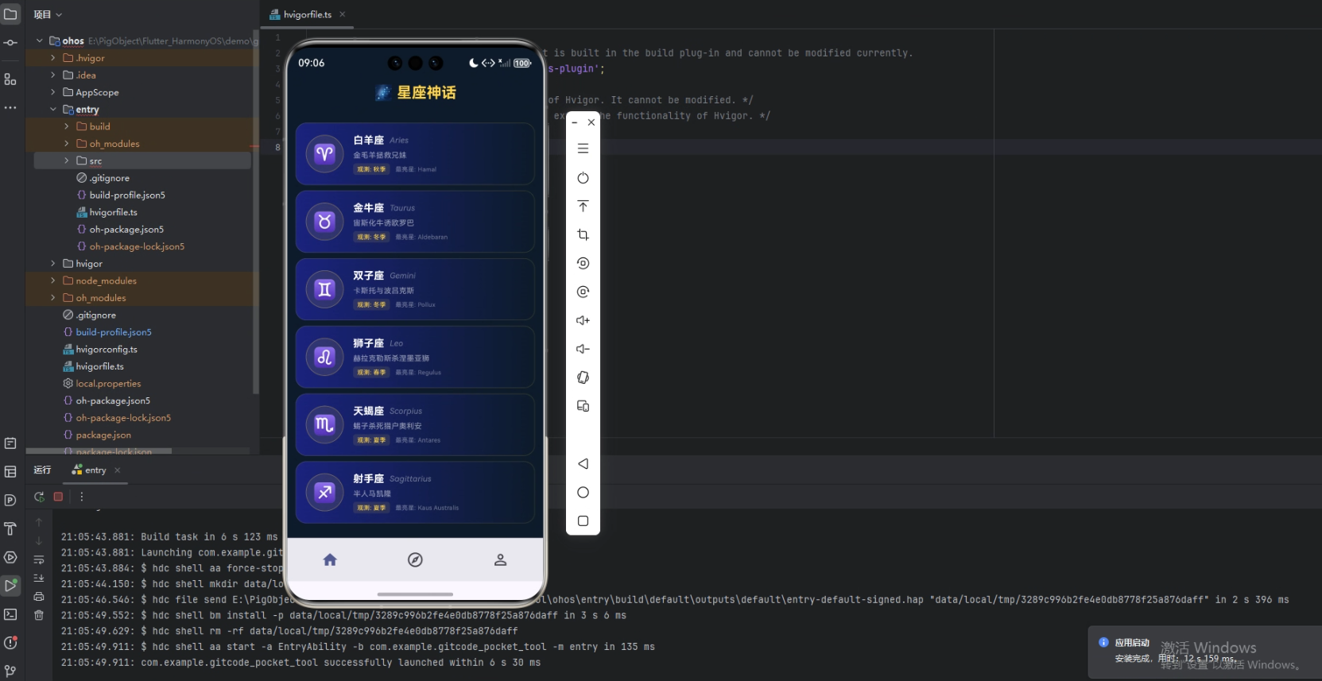Select local.properties file
The width and height of the screenshot is (1322, 681).
[x=108, y=384]
